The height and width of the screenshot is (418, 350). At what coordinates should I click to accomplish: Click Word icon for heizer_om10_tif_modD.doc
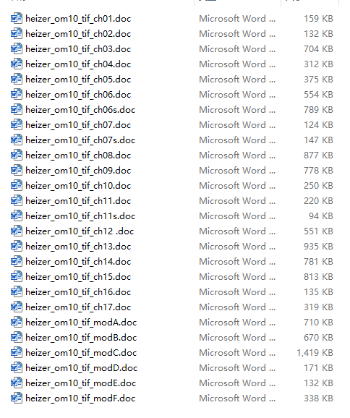pyautogui.click(x=16, y=368)
